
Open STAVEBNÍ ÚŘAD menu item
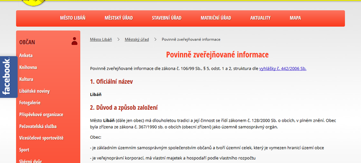pos(167,18)
